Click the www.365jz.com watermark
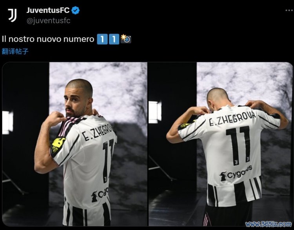Screen dimensions: 294x230 (269, 224)
